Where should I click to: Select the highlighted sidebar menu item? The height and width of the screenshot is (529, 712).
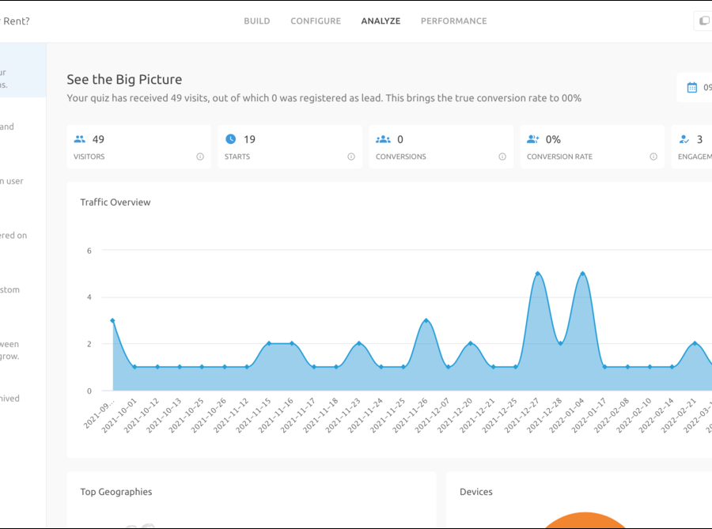tap(22, 78)
